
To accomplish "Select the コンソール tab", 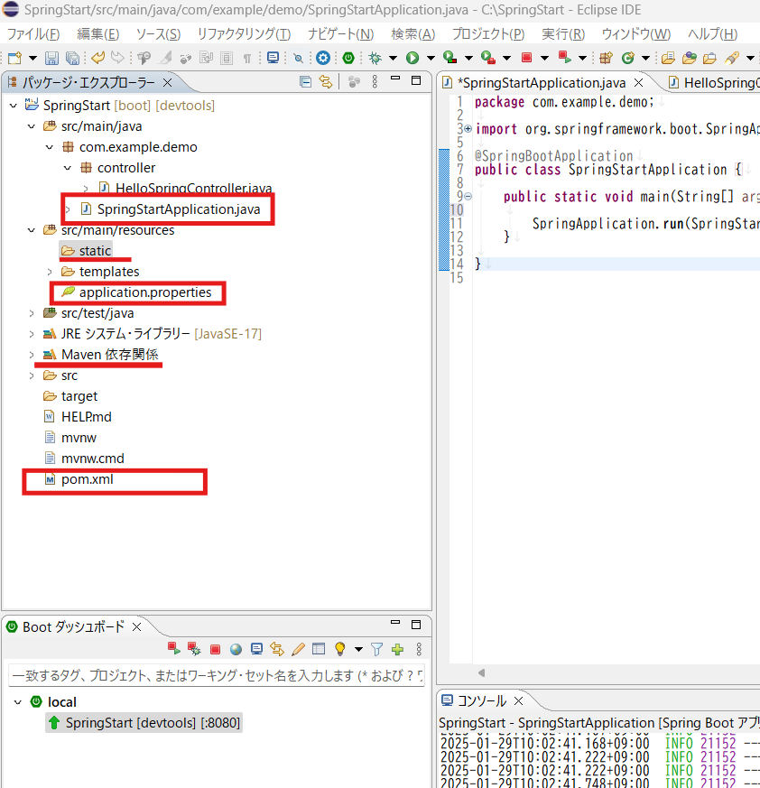I will (481, 700).
